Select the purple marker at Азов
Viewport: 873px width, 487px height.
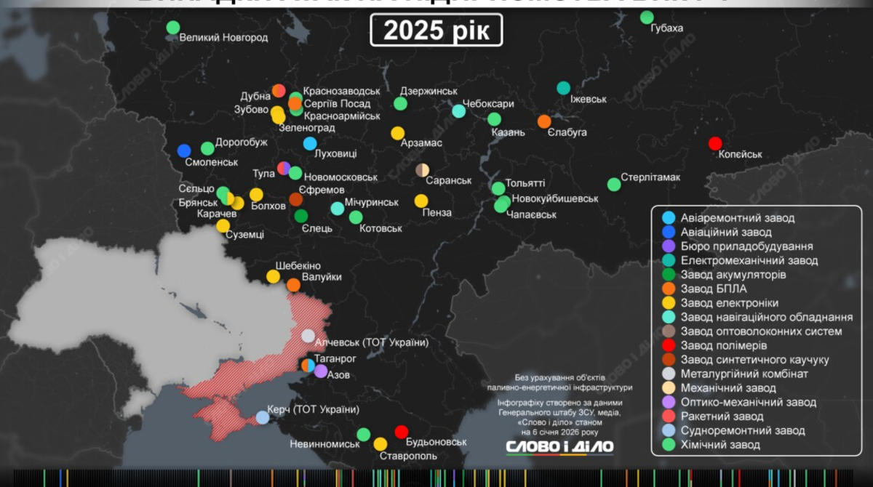(x=321, y=371)
